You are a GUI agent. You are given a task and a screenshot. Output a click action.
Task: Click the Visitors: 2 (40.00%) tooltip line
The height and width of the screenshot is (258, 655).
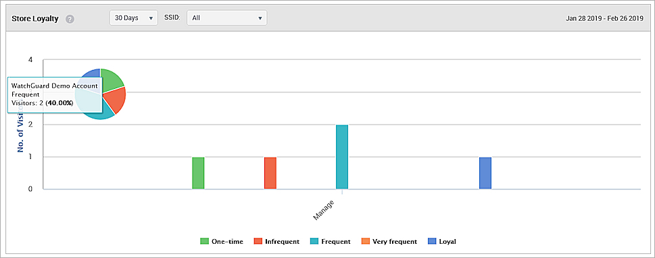(43, 103)
